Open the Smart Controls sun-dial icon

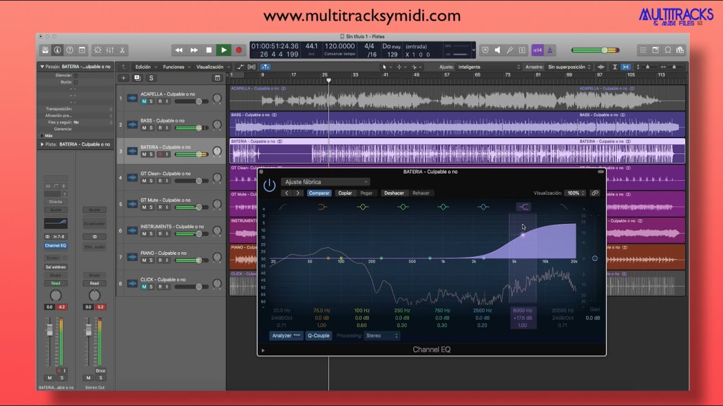point(98,50)
